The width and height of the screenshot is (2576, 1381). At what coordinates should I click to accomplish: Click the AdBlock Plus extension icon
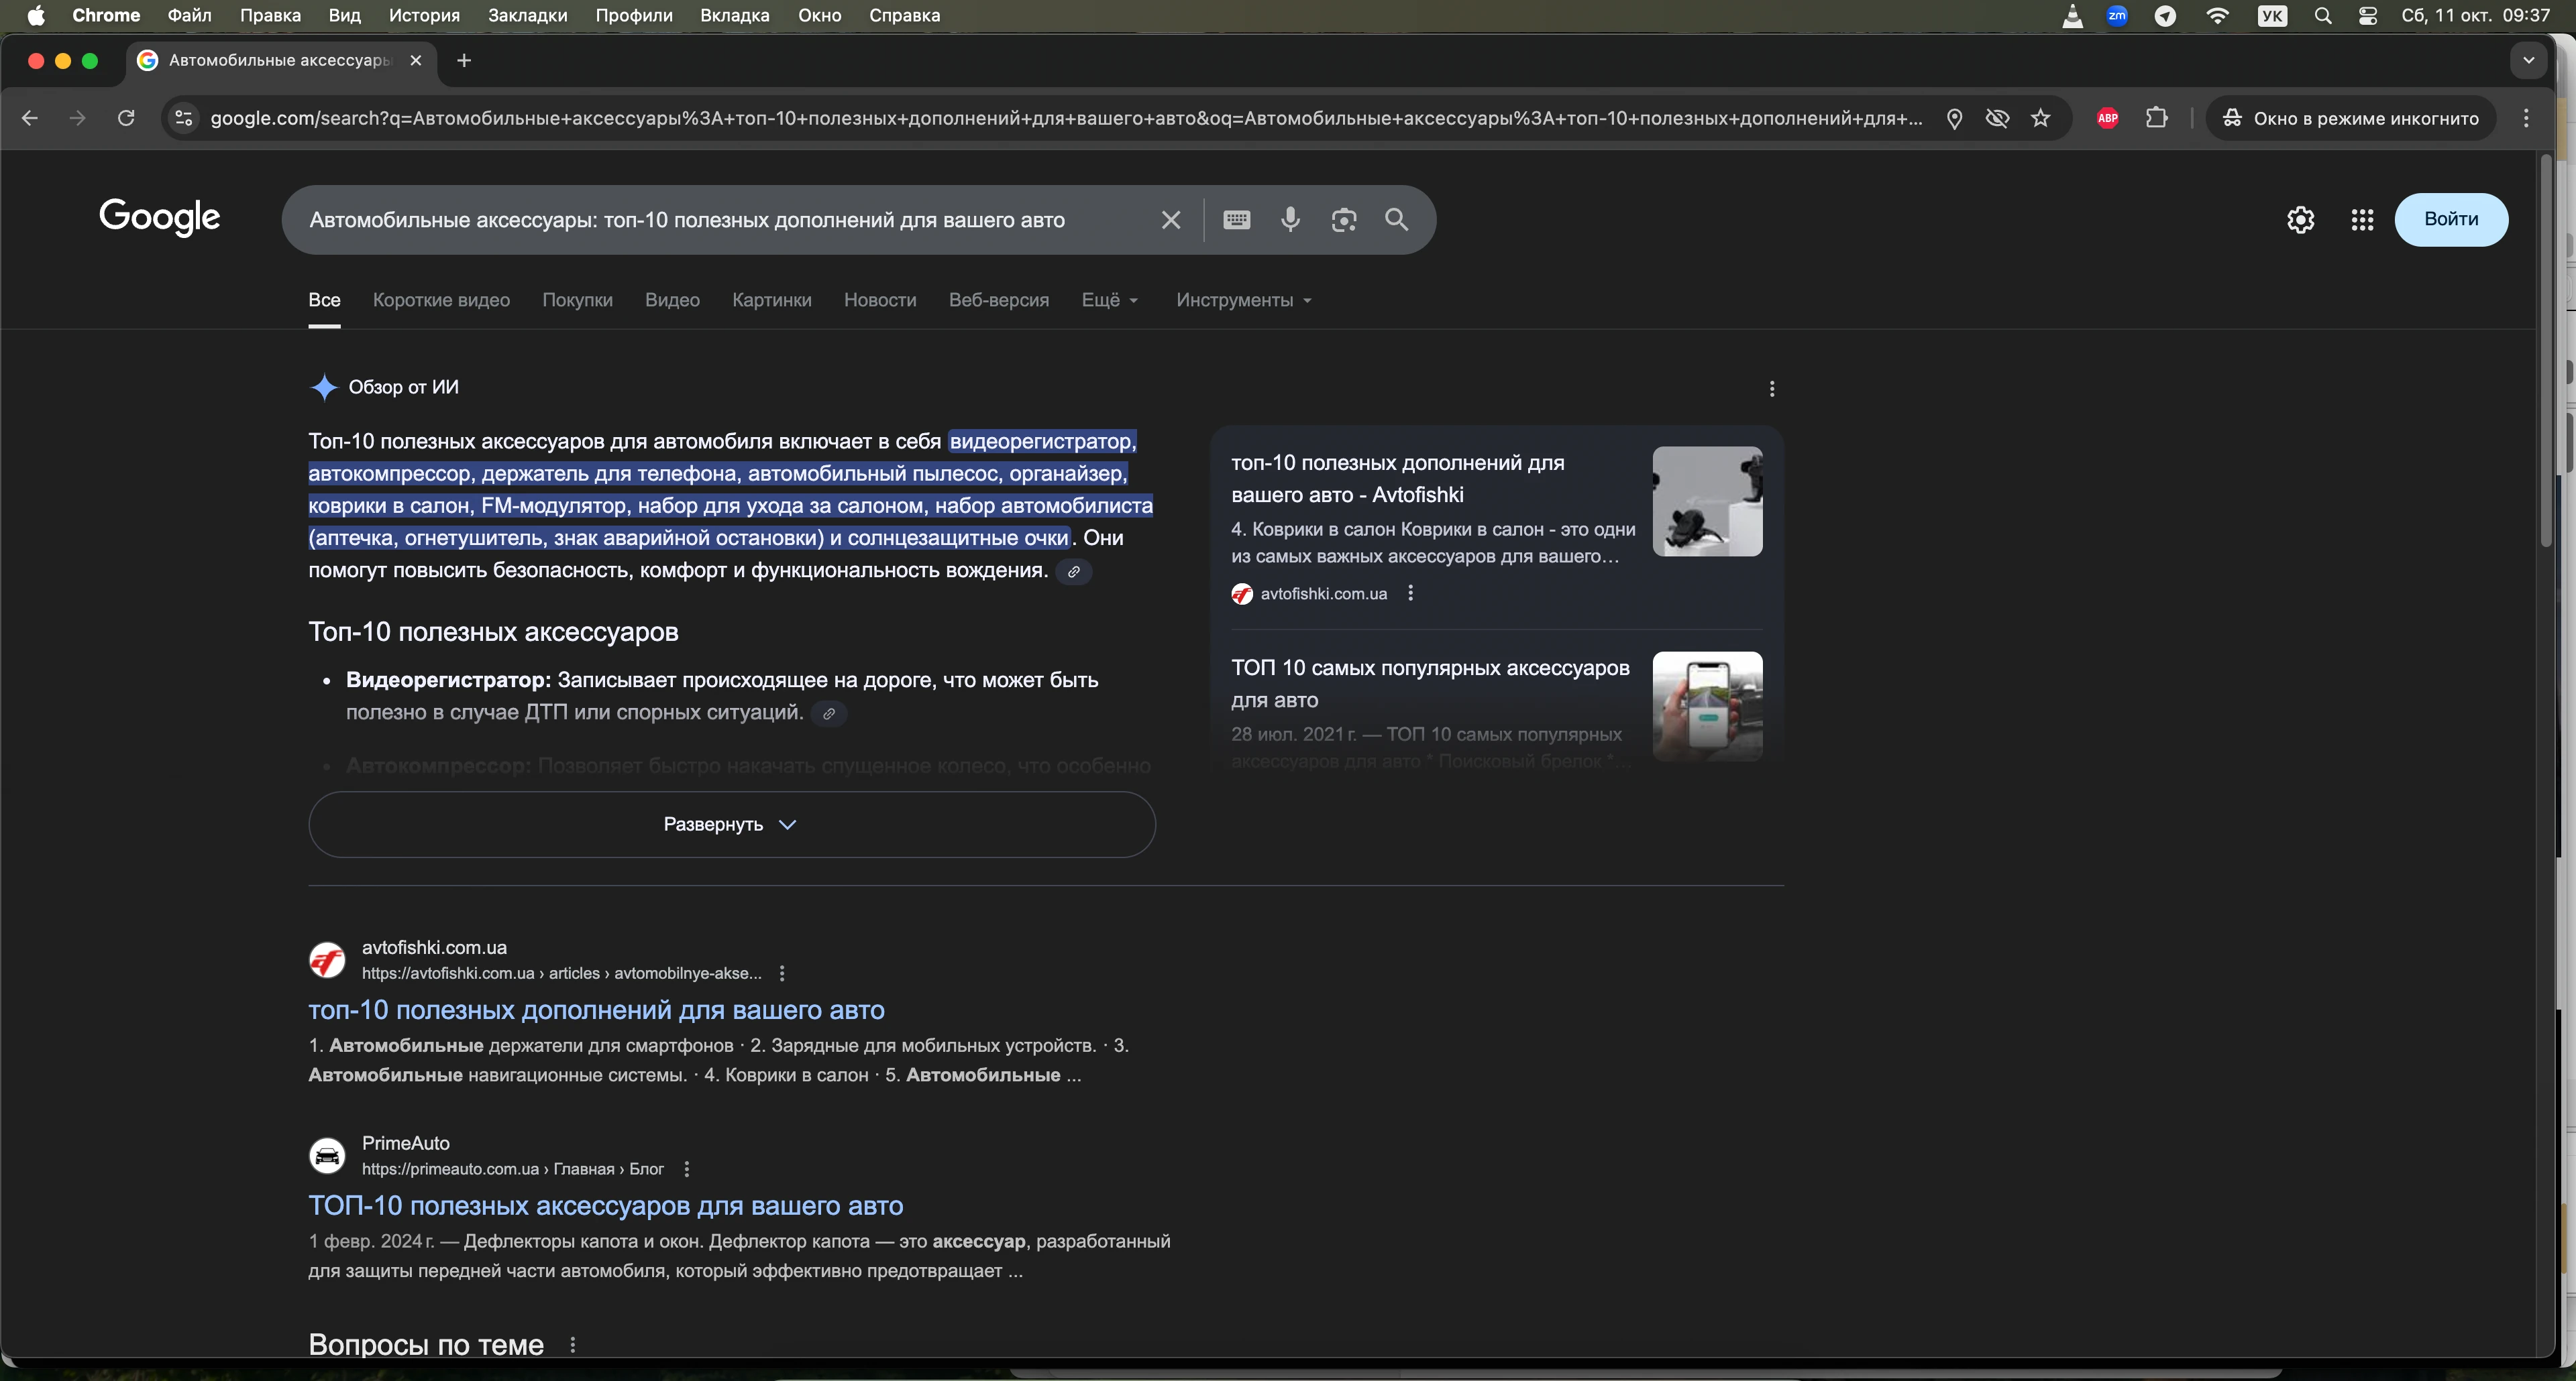click(x=2107, y=118)
